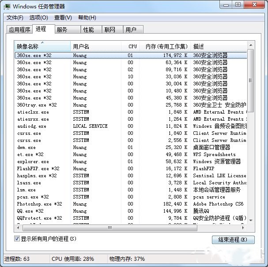
Task: Select the atieclxx.exe process
Action: click(x=131, y=112)
